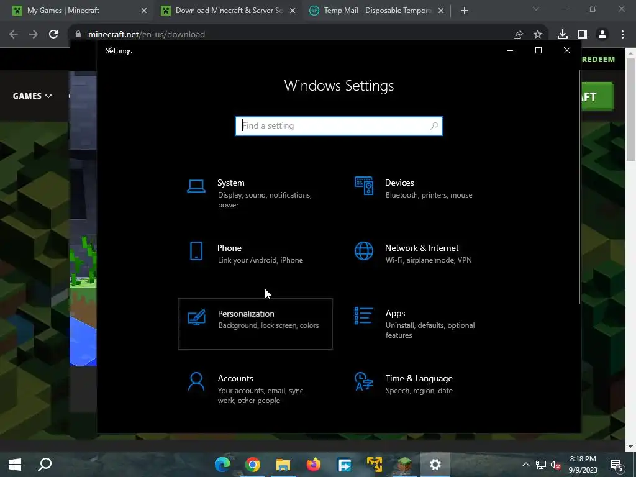The height and width of the screenshot is (477, 636).
Task: Open Chrome profile avatar
Action: [x=602, y=35]
